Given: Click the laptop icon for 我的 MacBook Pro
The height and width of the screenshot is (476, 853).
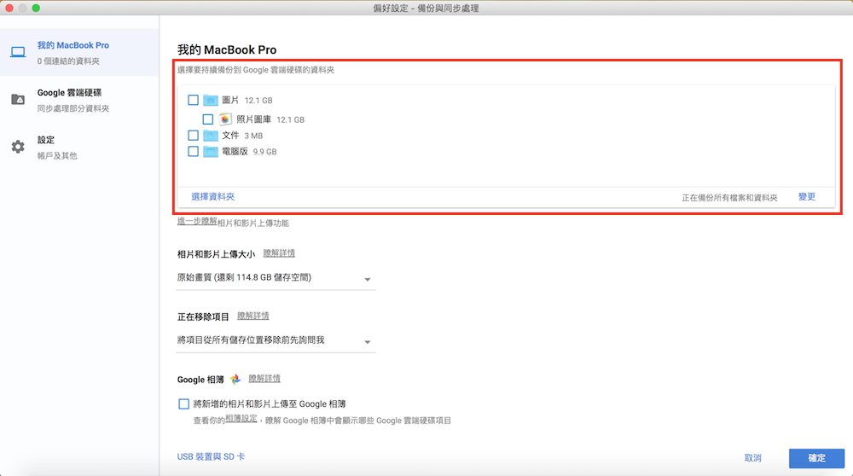Looking at the screenshot, I should tap(18, 52).
